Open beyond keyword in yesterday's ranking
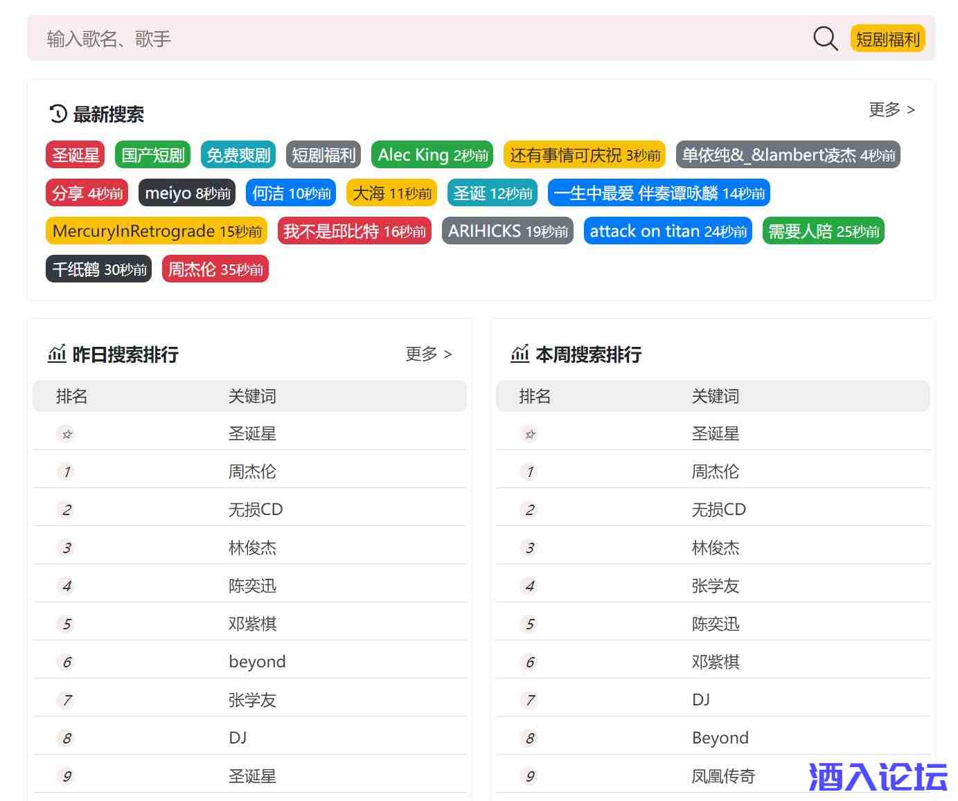The height and width of the screenshot is (801, 958). pyautogui.click(x=257, y=662)
